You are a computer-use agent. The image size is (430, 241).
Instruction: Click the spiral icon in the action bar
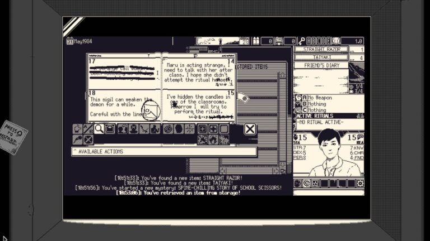167,129
